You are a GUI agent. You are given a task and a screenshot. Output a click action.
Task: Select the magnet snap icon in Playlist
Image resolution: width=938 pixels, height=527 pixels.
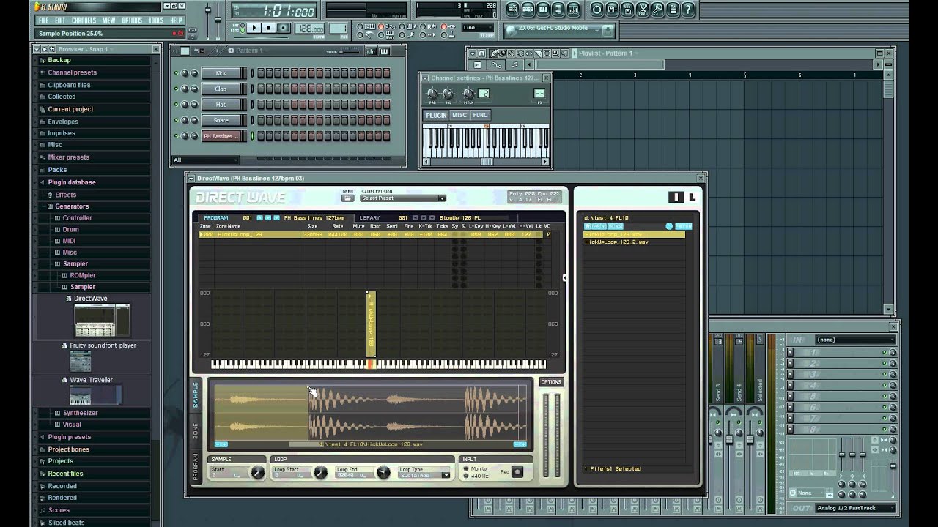[x=481, y=53]
